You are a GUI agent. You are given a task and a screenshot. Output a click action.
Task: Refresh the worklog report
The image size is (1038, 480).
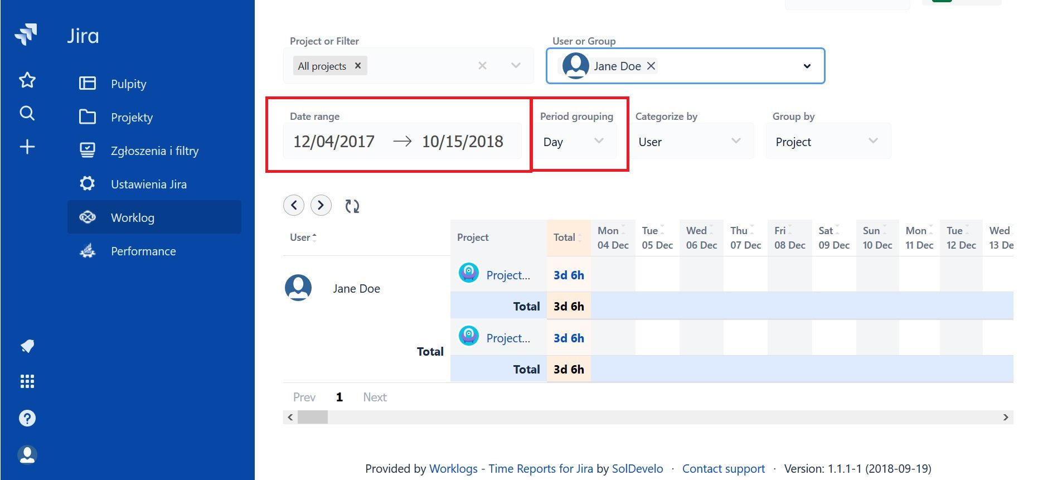352,206
